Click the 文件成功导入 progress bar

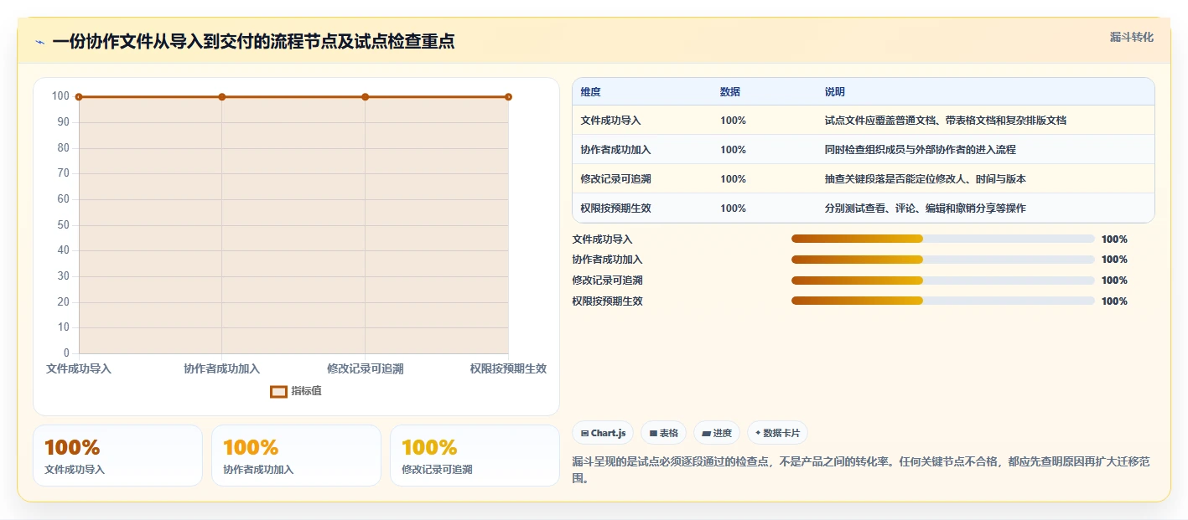click(942, 239)
